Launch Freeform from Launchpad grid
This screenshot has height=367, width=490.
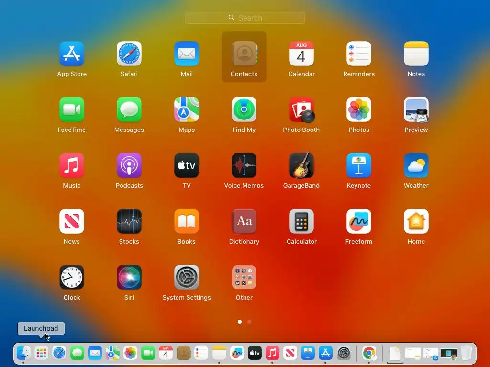[x=359, y=221]
